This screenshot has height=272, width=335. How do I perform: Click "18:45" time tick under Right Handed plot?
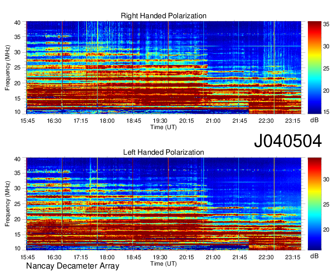pos(134,121)
